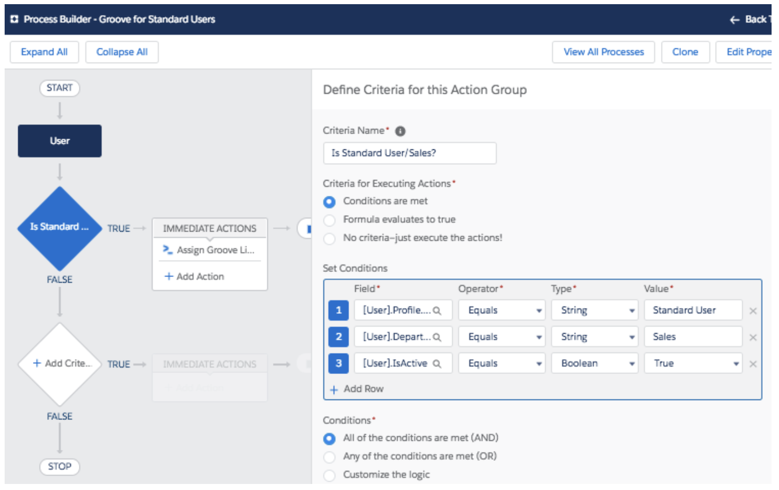
Task: Click the Sales value field
Action: click(x=693, y=336)
